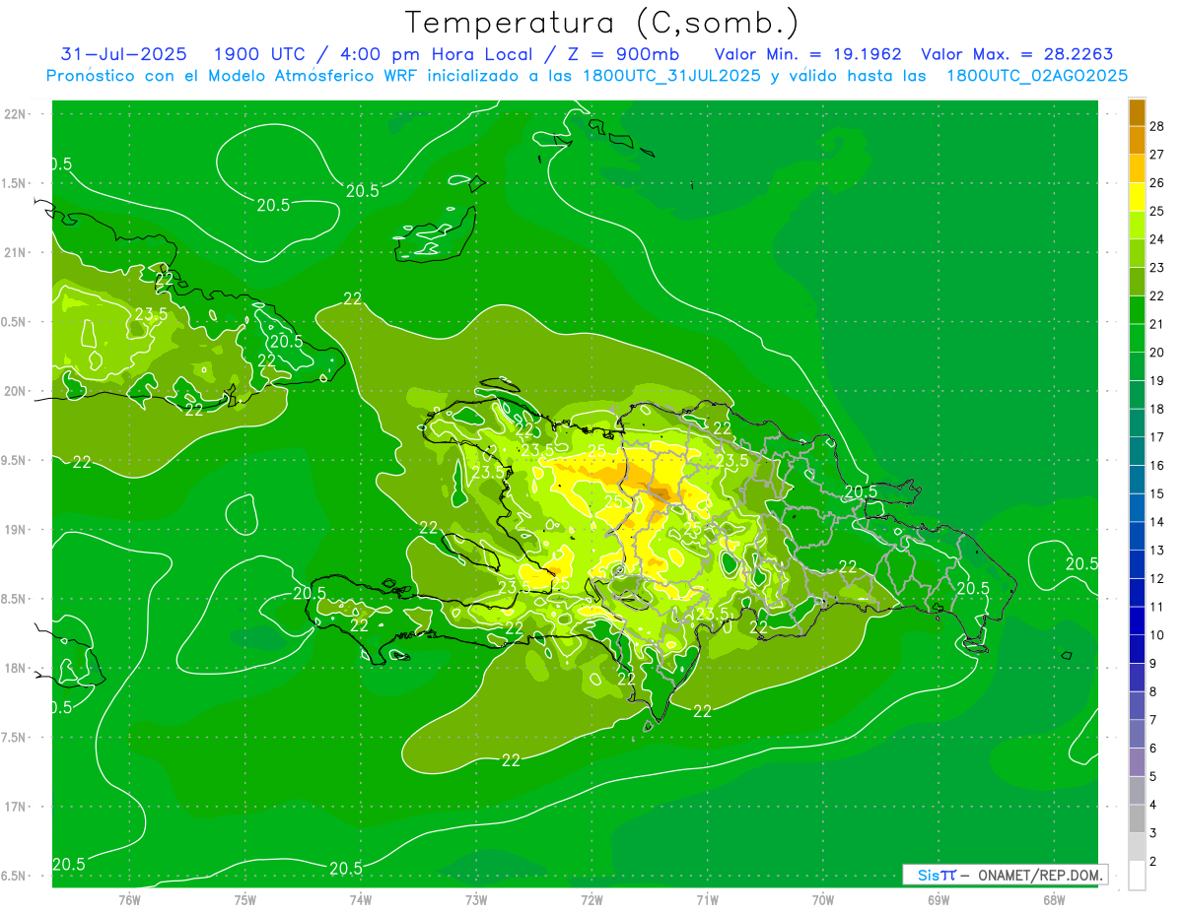Click the purple legend swatch between 6 and 7
This screenshot has height=913, width=1183.
click(x=1137, y=735)
